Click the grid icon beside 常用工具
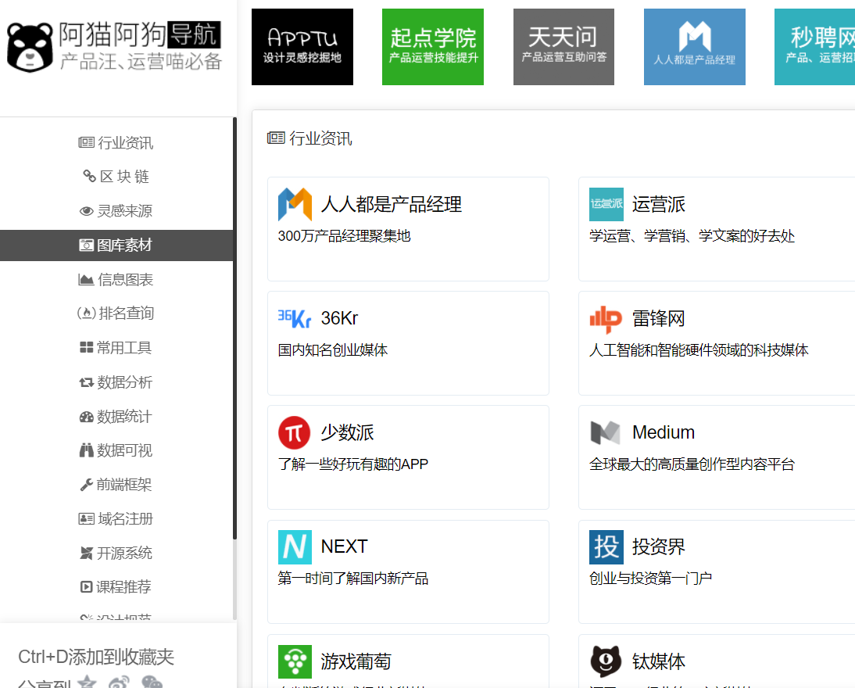Screen dimensions: 855x688 click(x=86, y=348)
